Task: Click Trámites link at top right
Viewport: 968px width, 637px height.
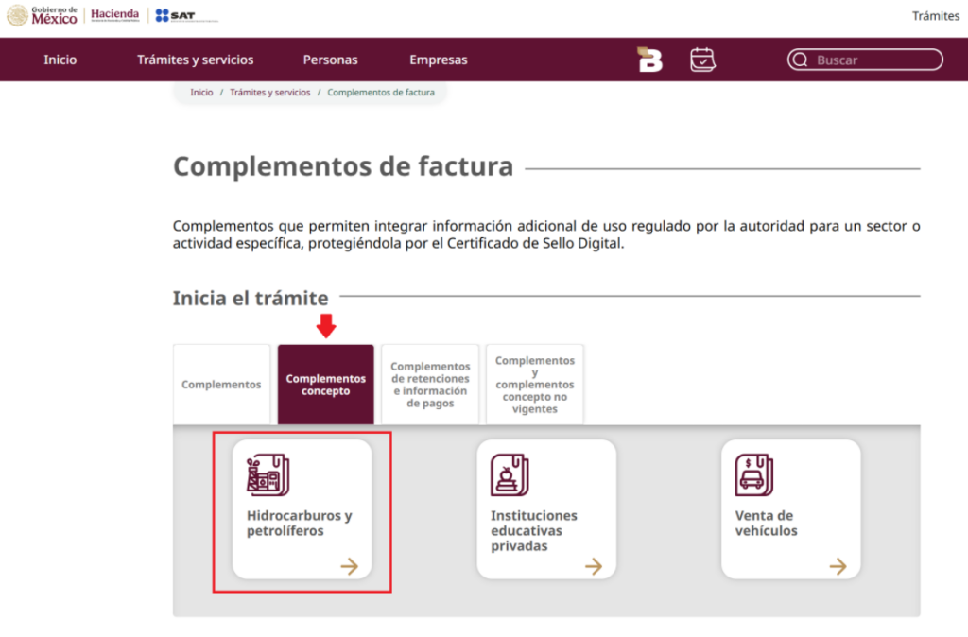Action: [935, 16]
